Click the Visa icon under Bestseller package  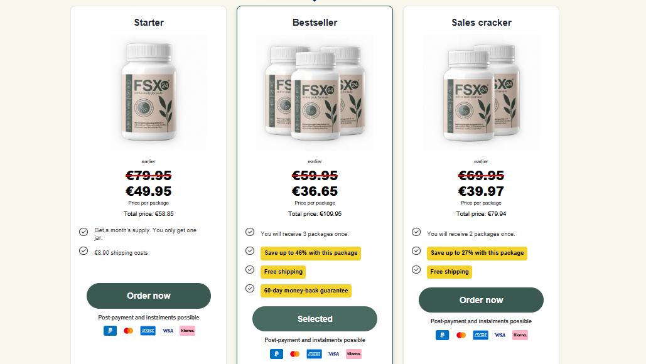point(333,354)
